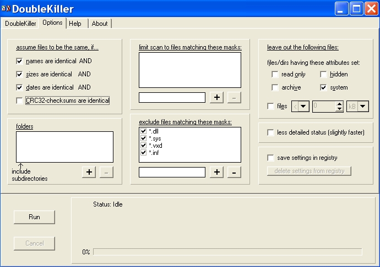Click the 'include subdirectories' label
Screen dimensions: 380x267
30,175
